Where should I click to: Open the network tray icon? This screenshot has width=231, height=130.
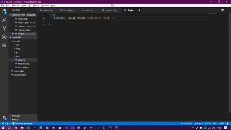tap(209, 128)
